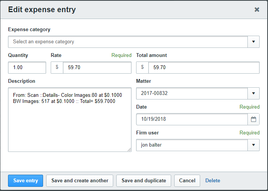Viewport: 268px width, 191px height.
Task: Close the Edit expense entry dialog
Action: [x=257, y=9]
